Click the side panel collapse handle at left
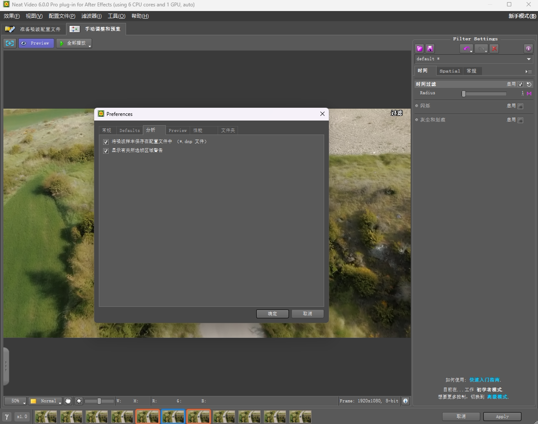 tap(6, 366)
